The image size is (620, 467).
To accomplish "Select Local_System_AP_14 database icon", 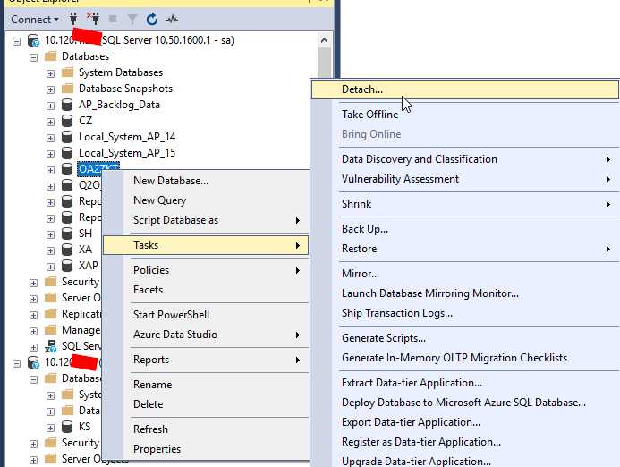I will [x=67, y=137].
